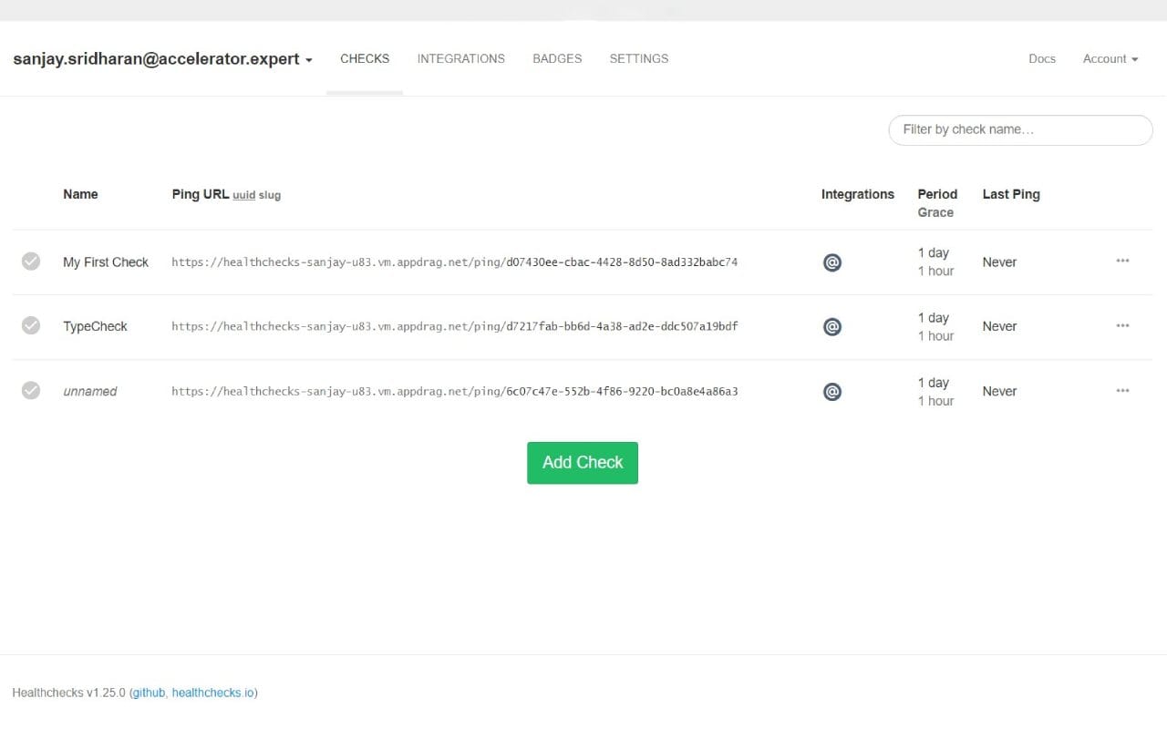Open the account email dropdown menu
The height and width of the screenshot is (729, 1167).
click(162, 58)
